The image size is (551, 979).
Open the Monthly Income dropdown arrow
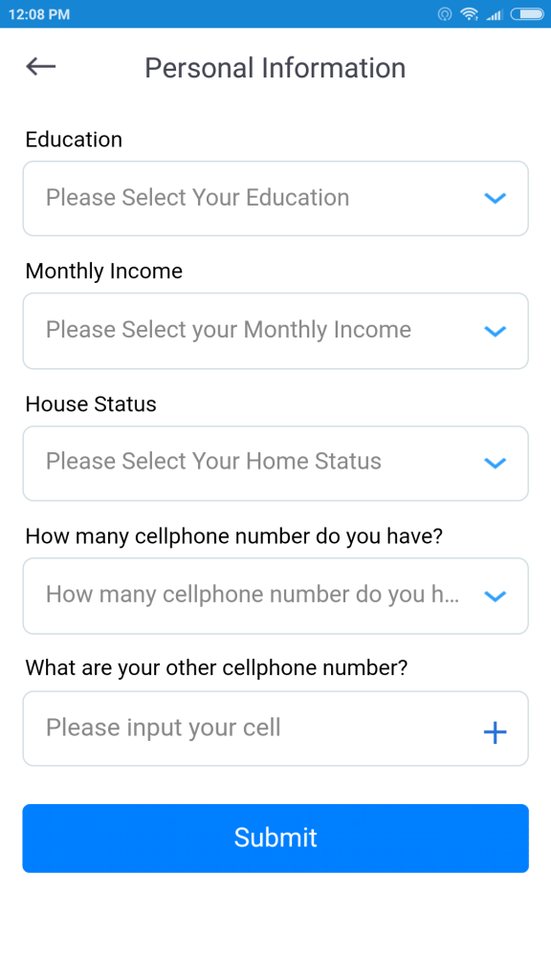[x=495, y=331]
